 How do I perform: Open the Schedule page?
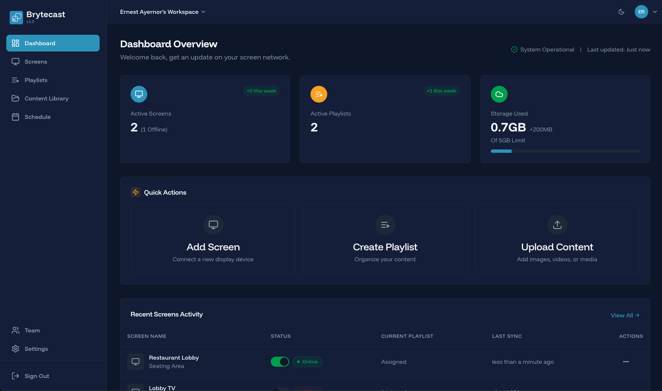click(x=53, y=117)
